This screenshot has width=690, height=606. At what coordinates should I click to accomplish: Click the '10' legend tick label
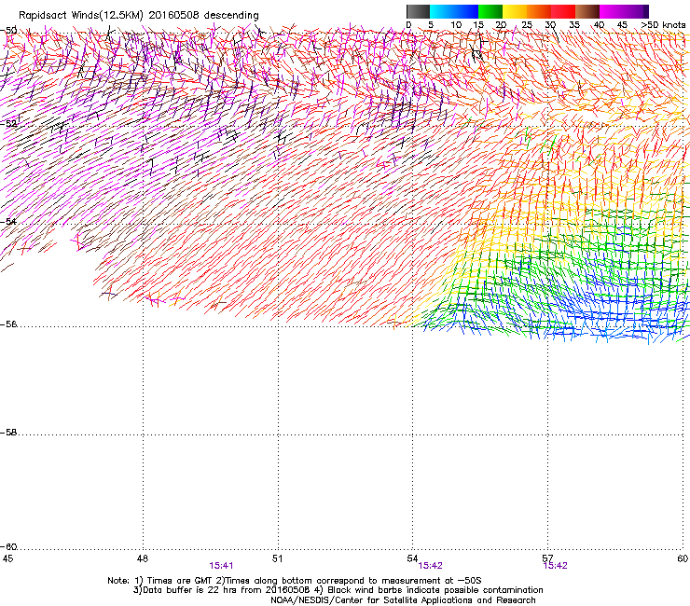pyautogui.click(x=456, y=25)
